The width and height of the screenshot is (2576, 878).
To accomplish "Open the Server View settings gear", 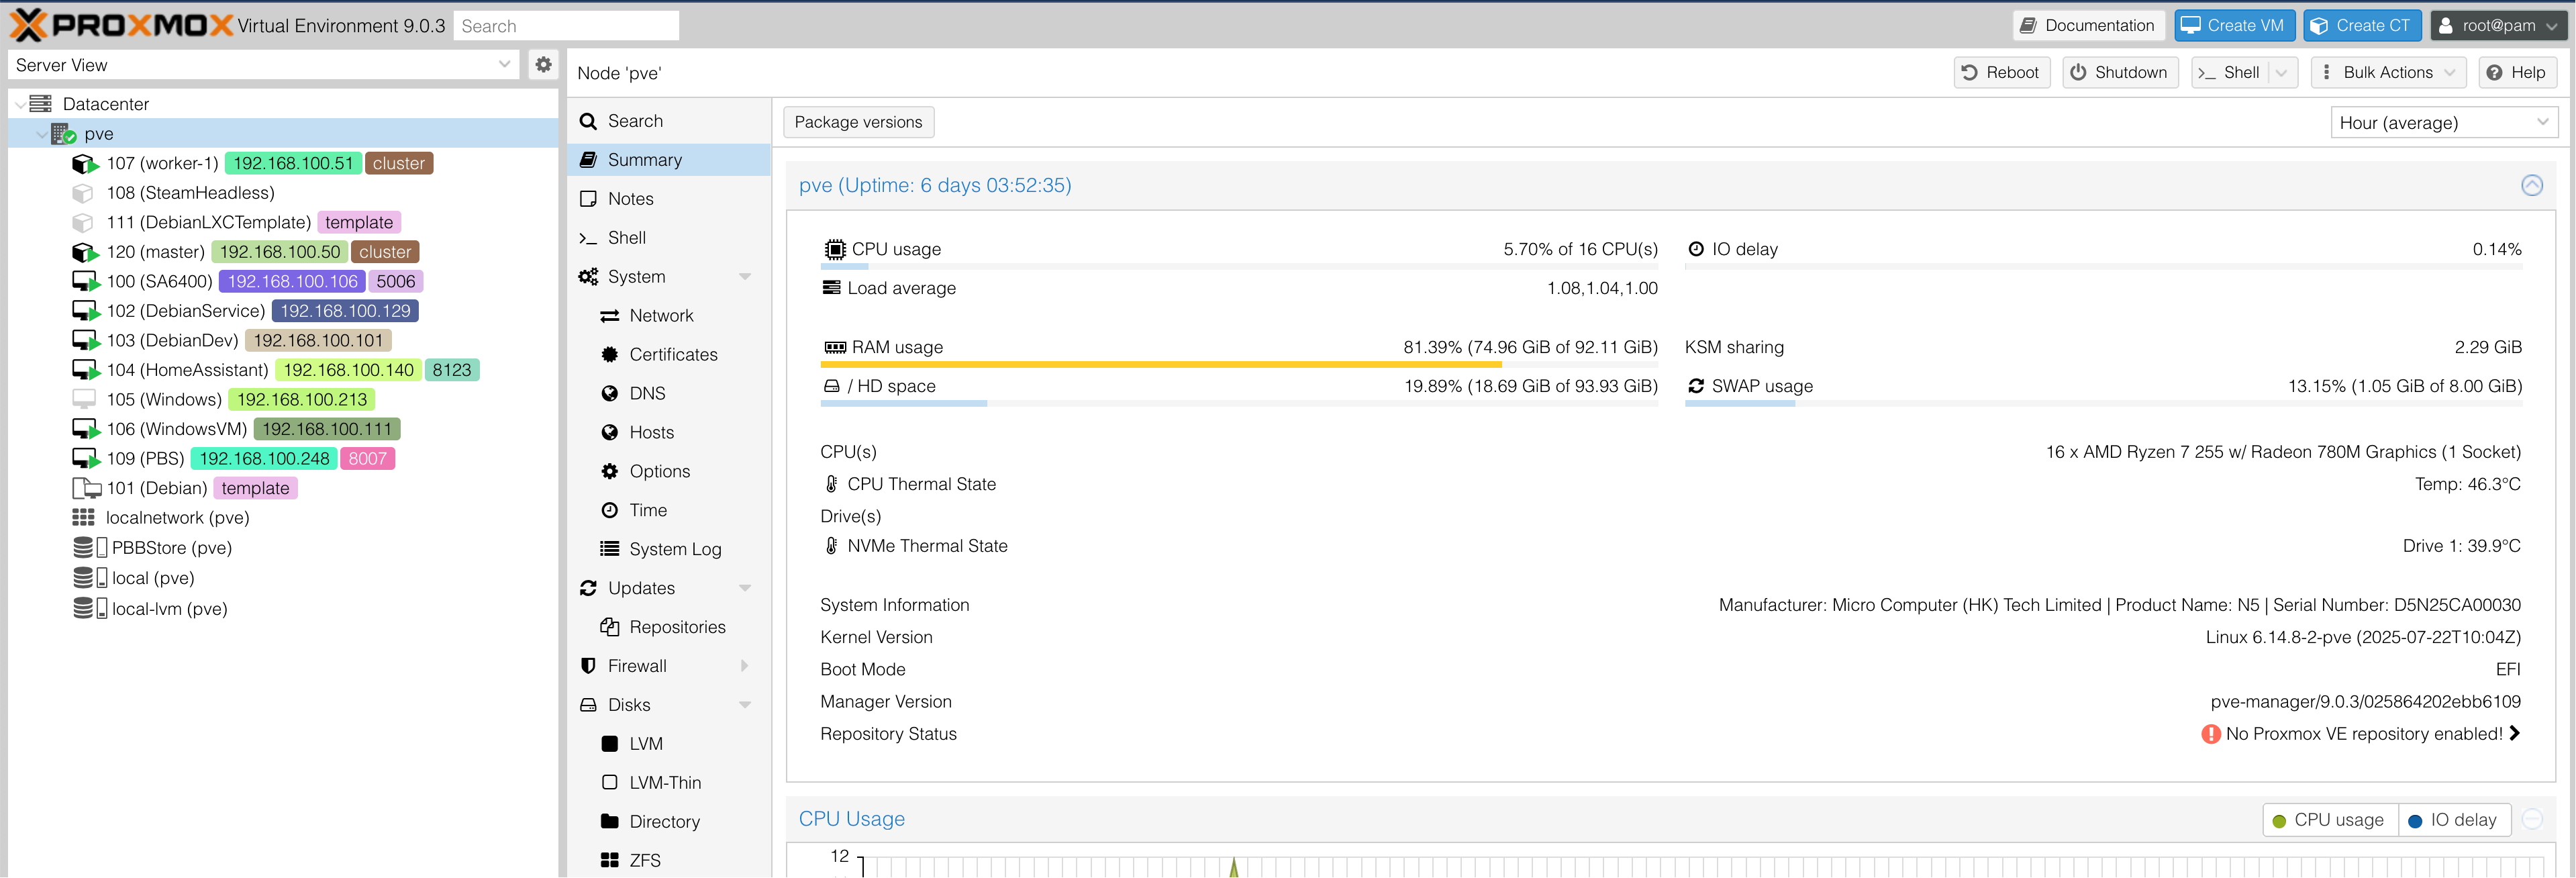I will 543,65.
